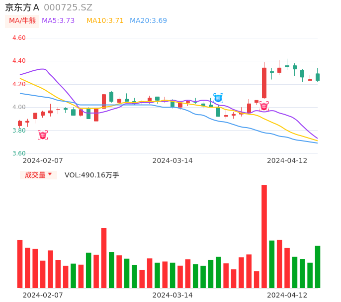Click the last green volume bar on the right
The width and height of the screenshot is (341, 302).
[x=317, y=267]
